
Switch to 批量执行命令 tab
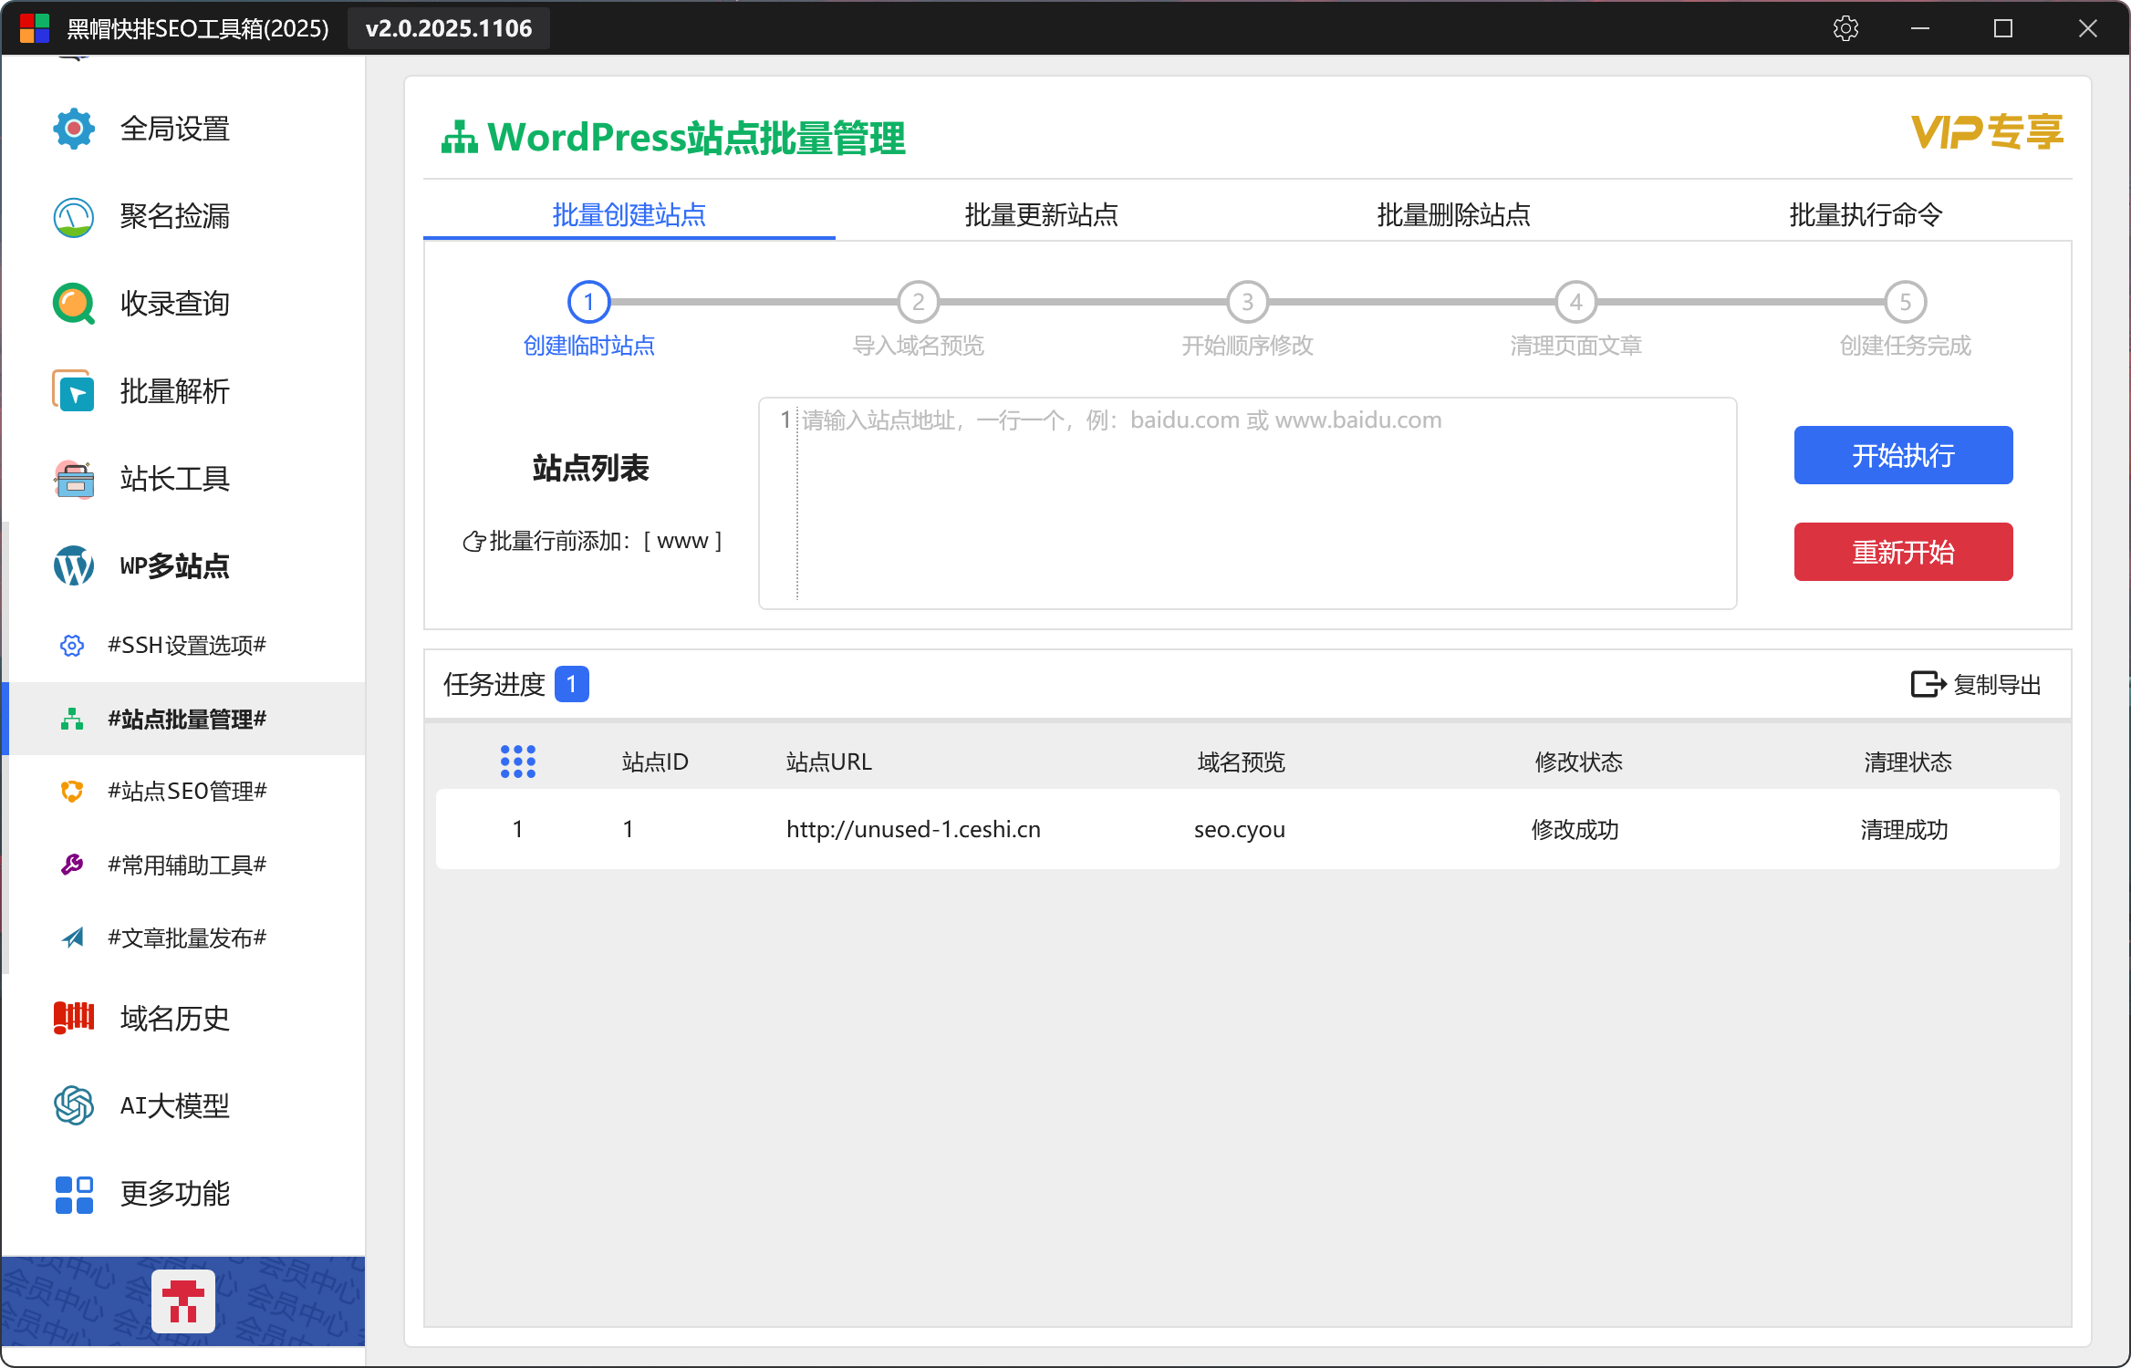point(1866,215)
